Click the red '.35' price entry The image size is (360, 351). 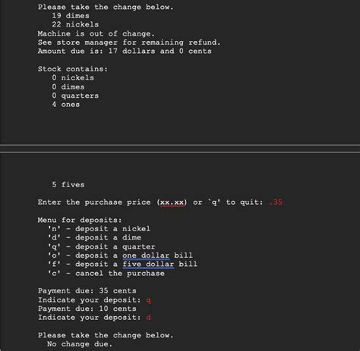click(x=276, y=202)
